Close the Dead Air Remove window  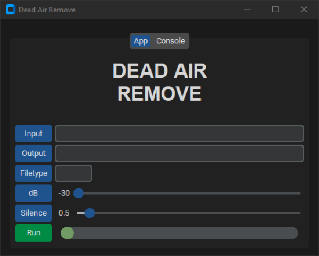304,10
